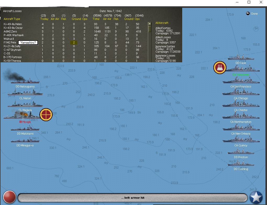This screenshot has height=205, width=267.
Task: Click the CA Chester ship name label
Action: point(241,110)
